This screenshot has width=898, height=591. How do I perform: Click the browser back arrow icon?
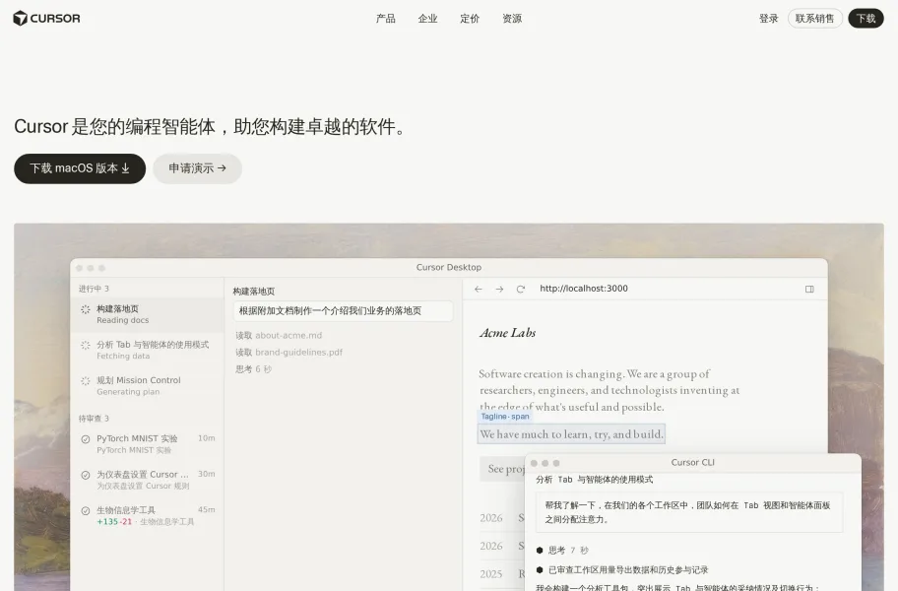pos(479,290)
